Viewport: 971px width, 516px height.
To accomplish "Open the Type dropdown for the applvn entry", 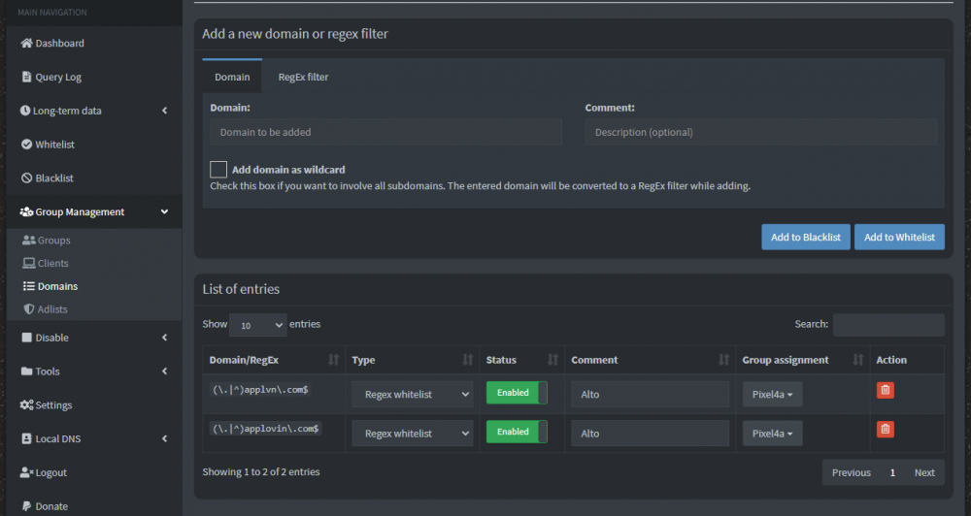I will coord(412,395).
